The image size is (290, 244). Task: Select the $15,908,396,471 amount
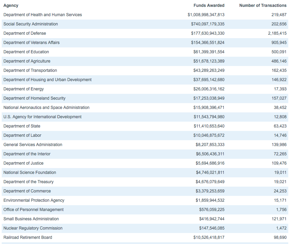click(209, 108)
